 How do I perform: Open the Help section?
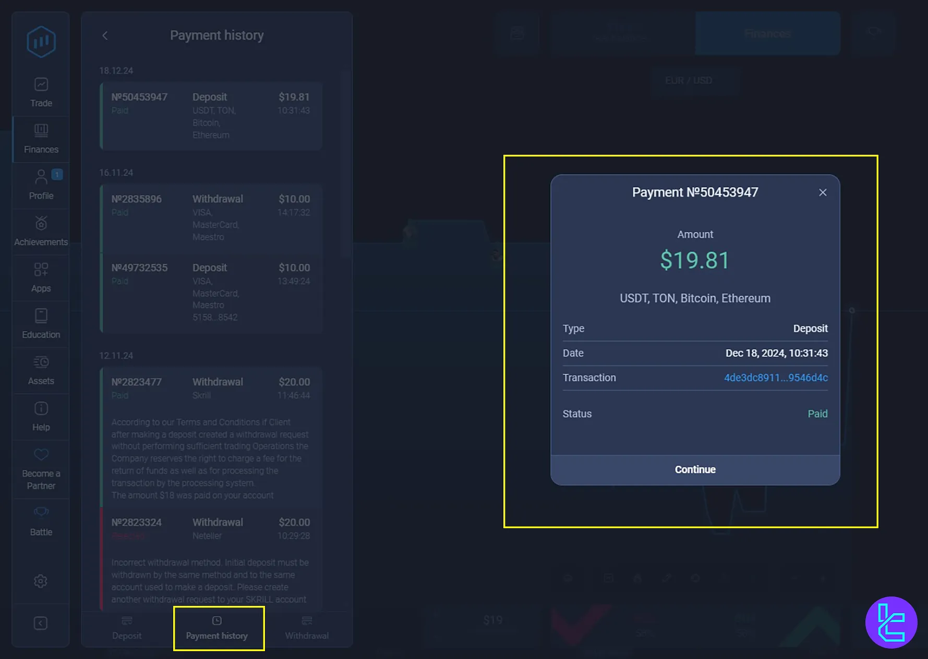(41, 417)
